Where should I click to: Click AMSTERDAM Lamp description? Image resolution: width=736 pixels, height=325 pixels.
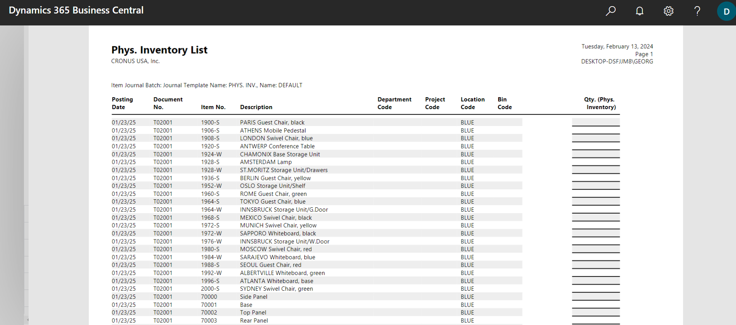266,162
